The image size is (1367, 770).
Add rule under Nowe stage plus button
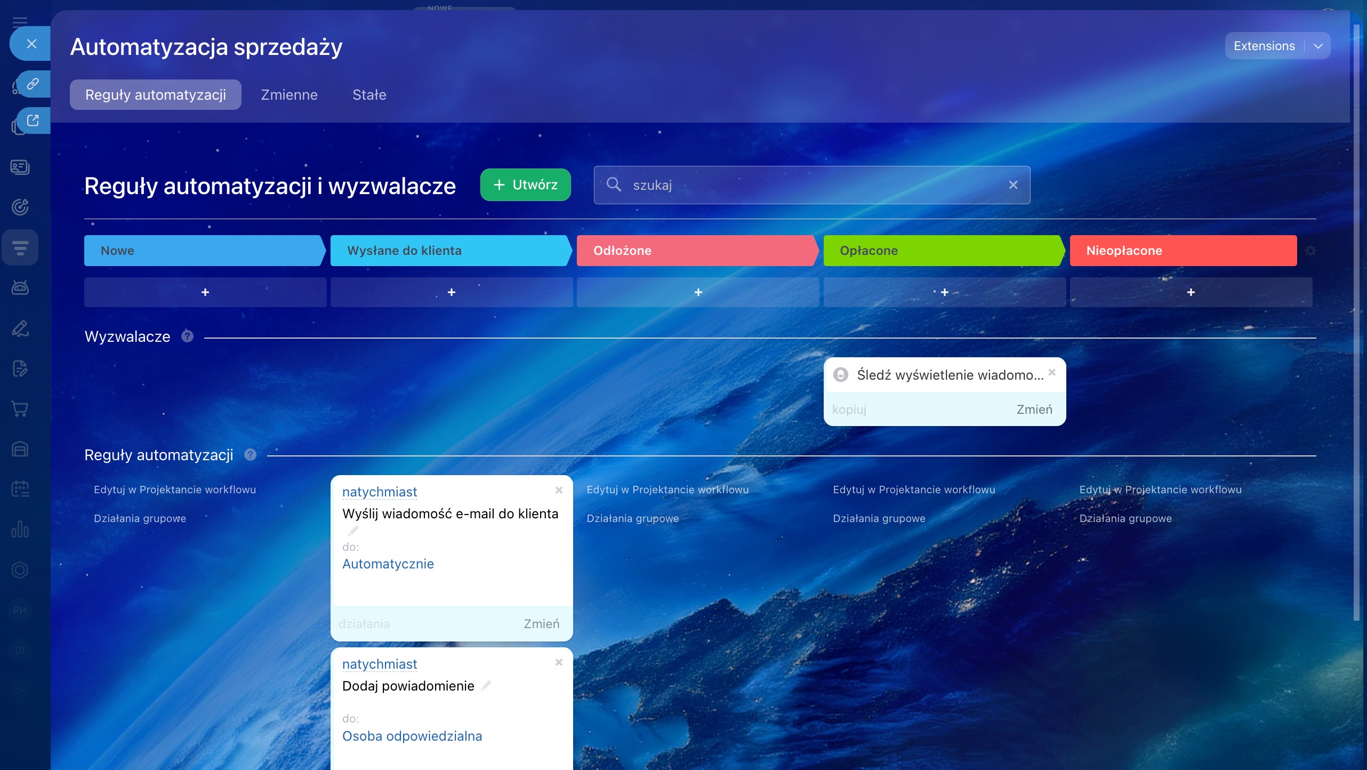pyautogui.click(x=205, y=292)
